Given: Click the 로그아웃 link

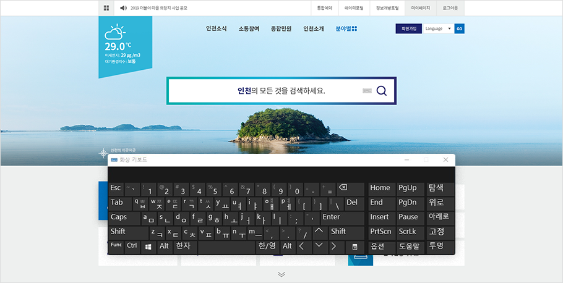Looking at the screenshot, I should tap(449, 8).
